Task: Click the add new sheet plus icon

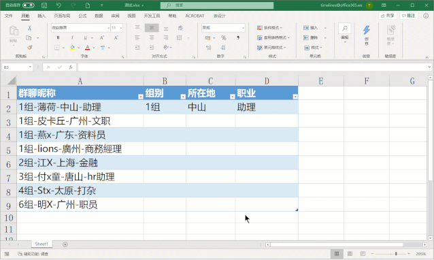Action: 65,244
